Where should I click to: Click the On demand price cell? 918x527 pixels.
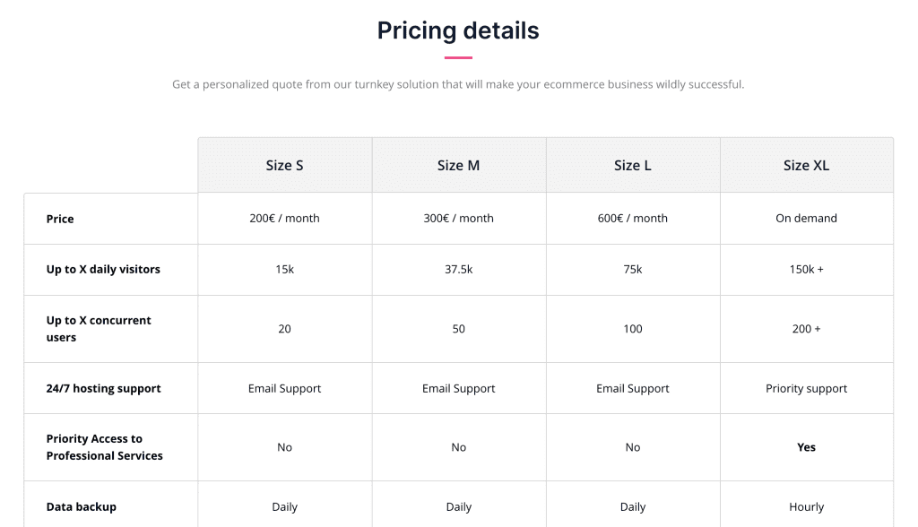pos(806,219)
